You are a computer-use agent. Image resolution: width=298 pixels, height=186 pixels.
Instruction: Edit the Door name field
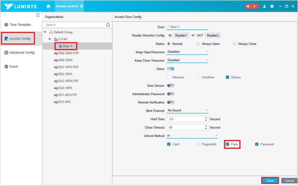[x=187, y=27]
